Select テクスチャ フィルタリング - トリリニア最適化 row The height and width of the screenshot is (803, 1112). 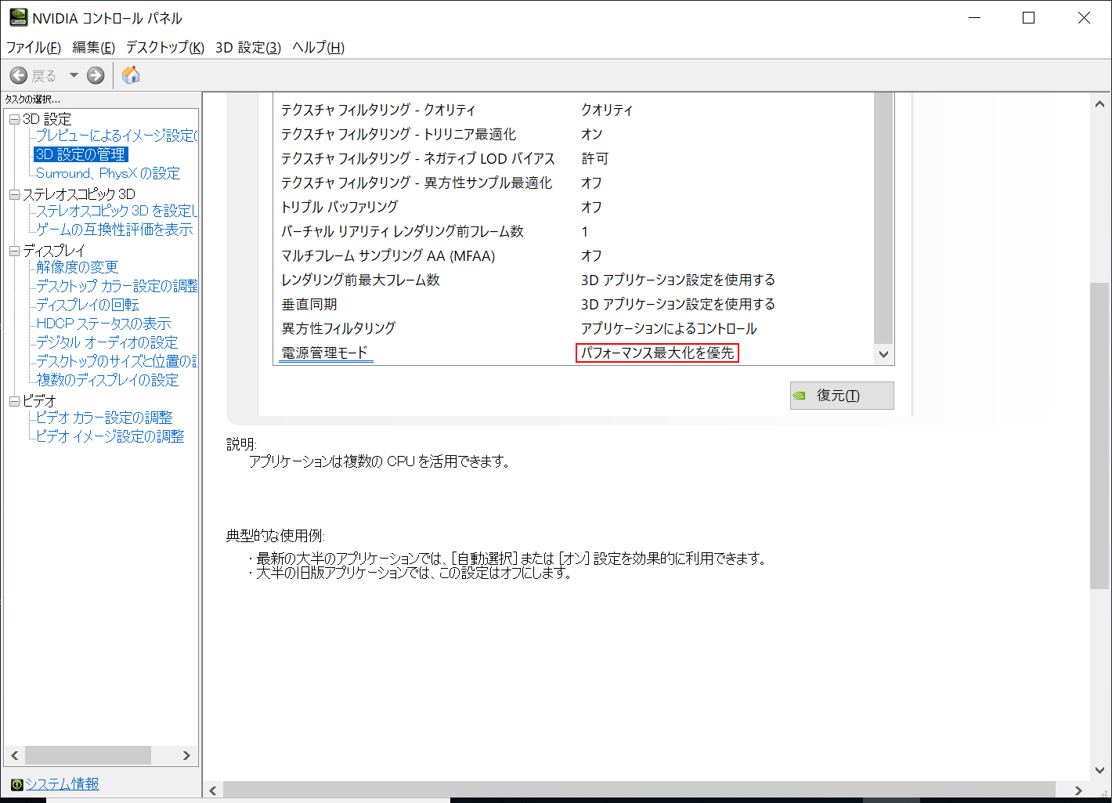tap(572, 134)
